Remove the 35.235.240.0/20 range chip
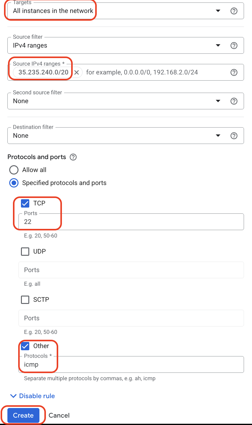Viewport: 252px width, 425px height. click(x=76, y=72)
